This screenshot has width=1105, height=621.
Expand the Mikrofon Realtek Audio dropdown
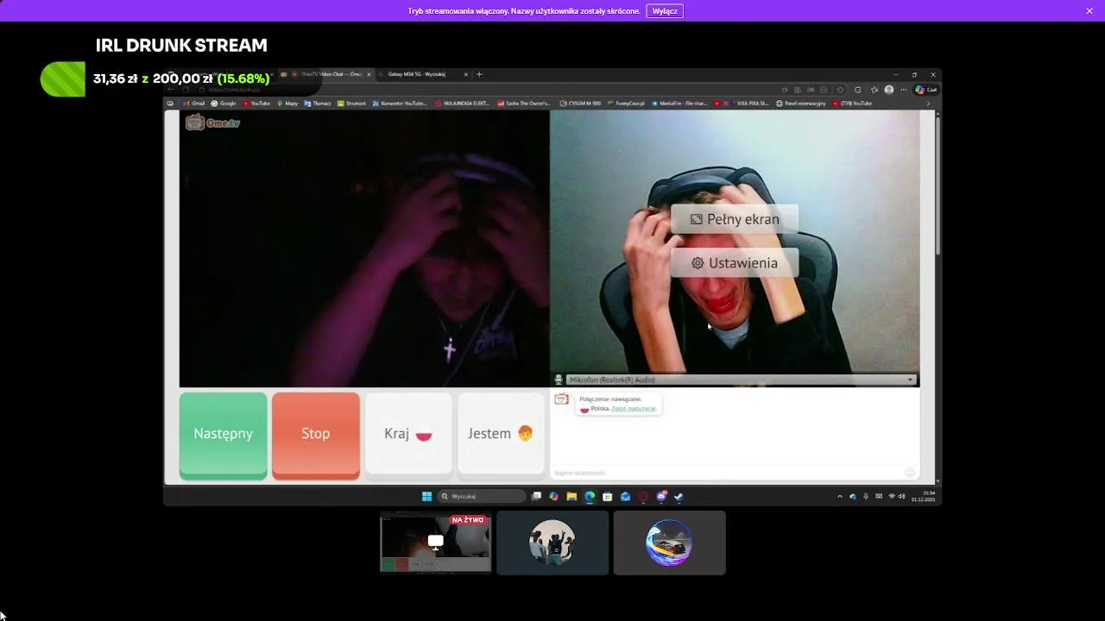[x=739, y=379]
